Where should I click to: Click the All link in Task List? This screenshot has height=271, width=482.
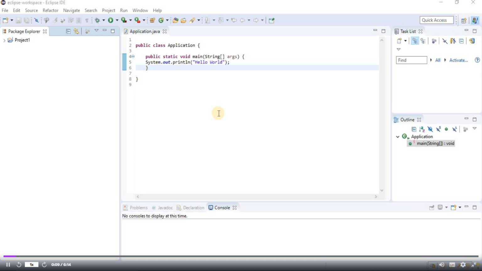tap(438, 60)
